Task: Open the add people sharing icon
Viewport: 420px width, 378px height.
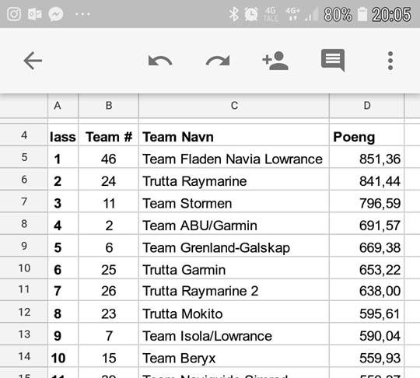Action: point(275,61)
